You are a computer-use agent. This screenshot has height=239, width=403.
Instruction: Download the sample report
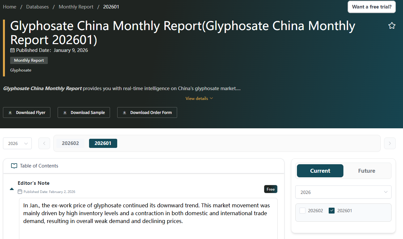84,113
